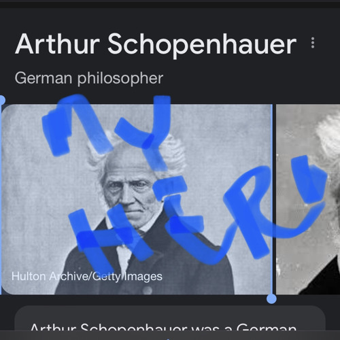Tap the handwritten blue "MY" scribble
This screenshot has height=340, width=340.
point(107,127)
